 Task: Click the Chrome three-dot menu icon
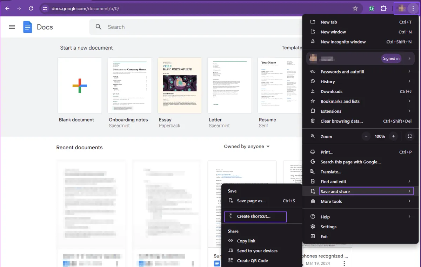coord(413,8)
